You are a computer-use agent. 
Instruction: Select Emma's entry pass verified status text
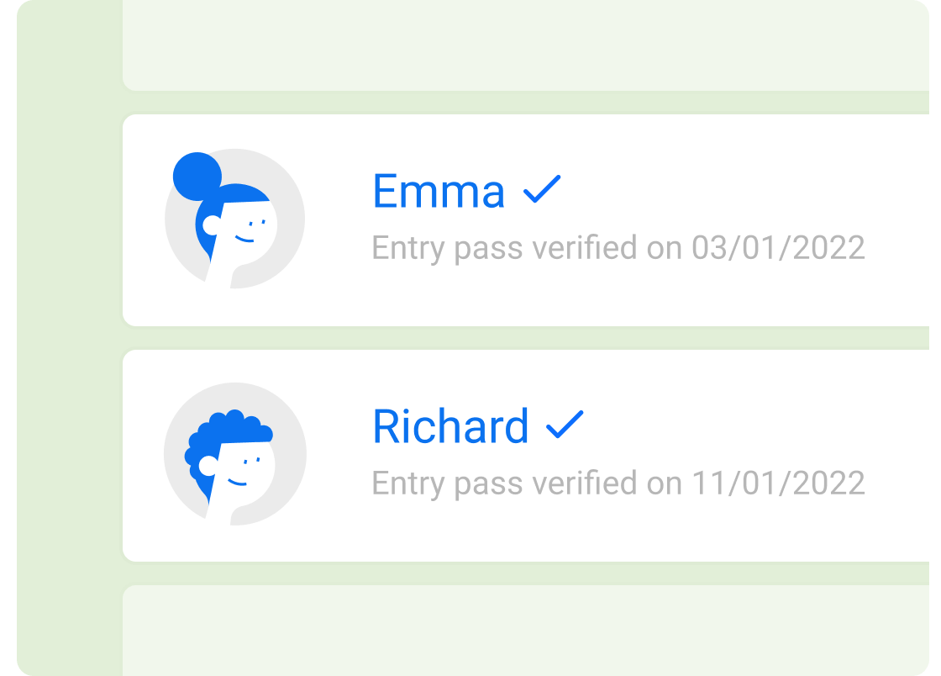pos(618,248)
